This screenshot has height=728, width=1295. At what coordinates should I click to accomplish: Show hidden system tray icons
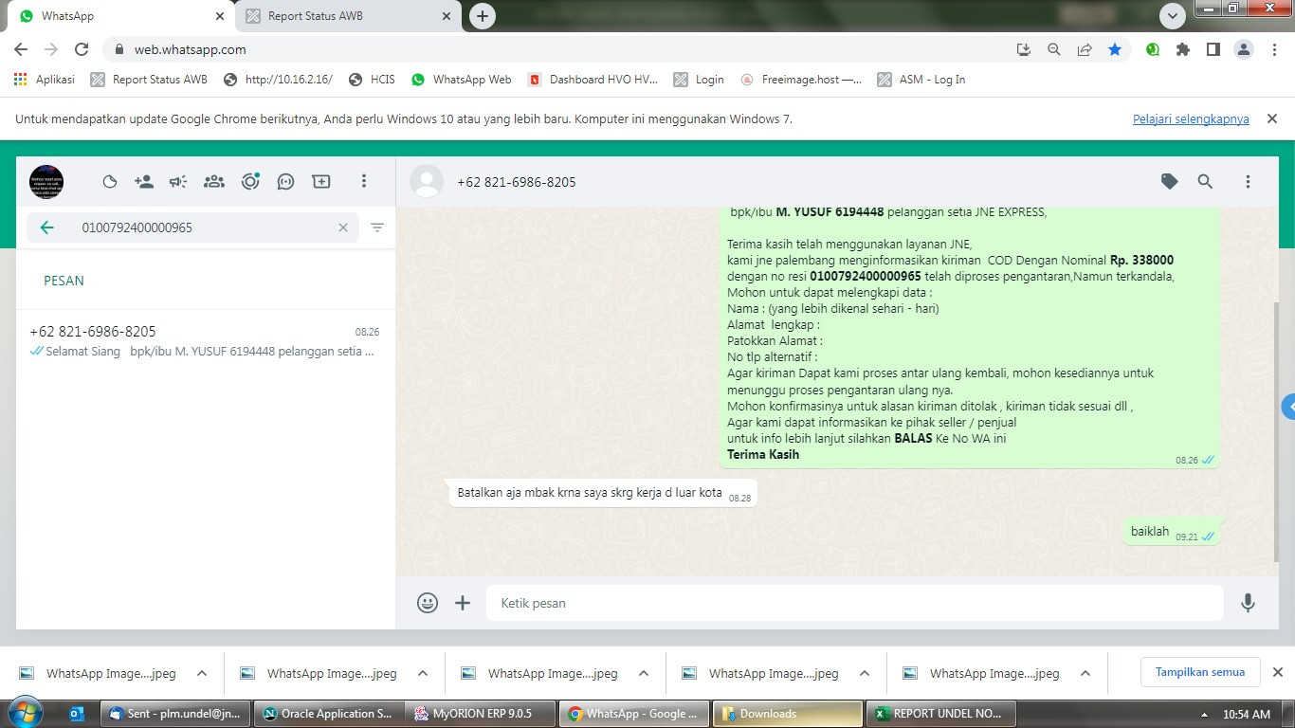pyautogui.click(x=1204, y=714)
